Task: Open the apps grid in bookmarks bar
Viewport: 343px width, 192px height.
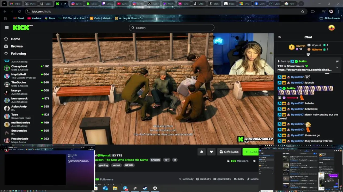Action: click(x=6, y=18)
